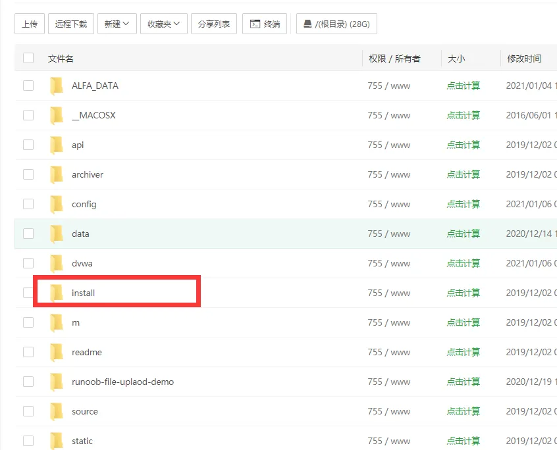Click the terminal icon in toolbar
557x450 pixels.
(255, 24)
